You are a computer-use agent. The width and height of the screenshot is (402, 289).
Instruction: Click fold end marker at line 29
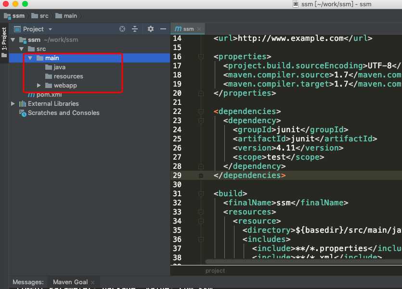(201, 176)
